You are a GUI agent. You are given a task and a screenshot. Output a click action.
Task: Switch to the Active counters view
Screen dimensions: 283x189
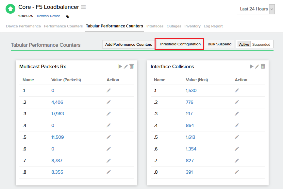pos(244,44)
